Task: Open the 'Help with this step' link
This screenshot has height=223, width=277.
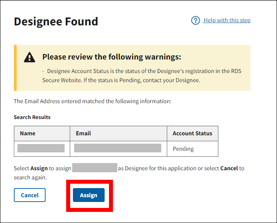Action: (x=227, y=20)
